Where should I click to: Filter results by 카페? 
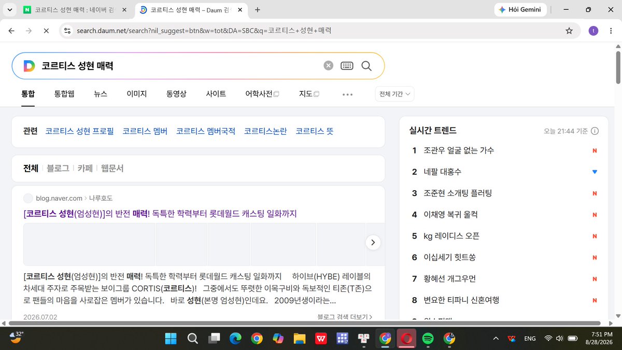point(85,168)
